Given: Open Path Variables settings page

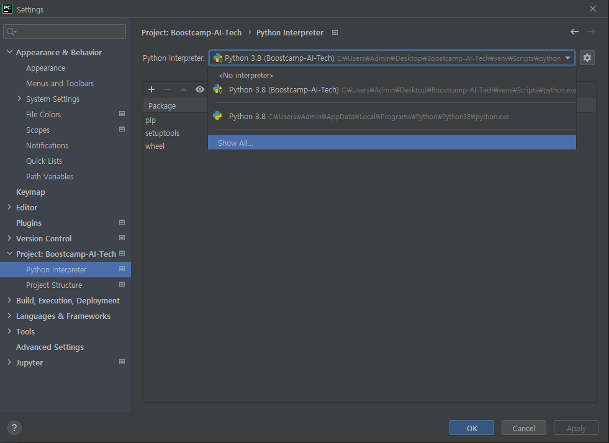Looking at the screenshot, I should tap(49, 177).
